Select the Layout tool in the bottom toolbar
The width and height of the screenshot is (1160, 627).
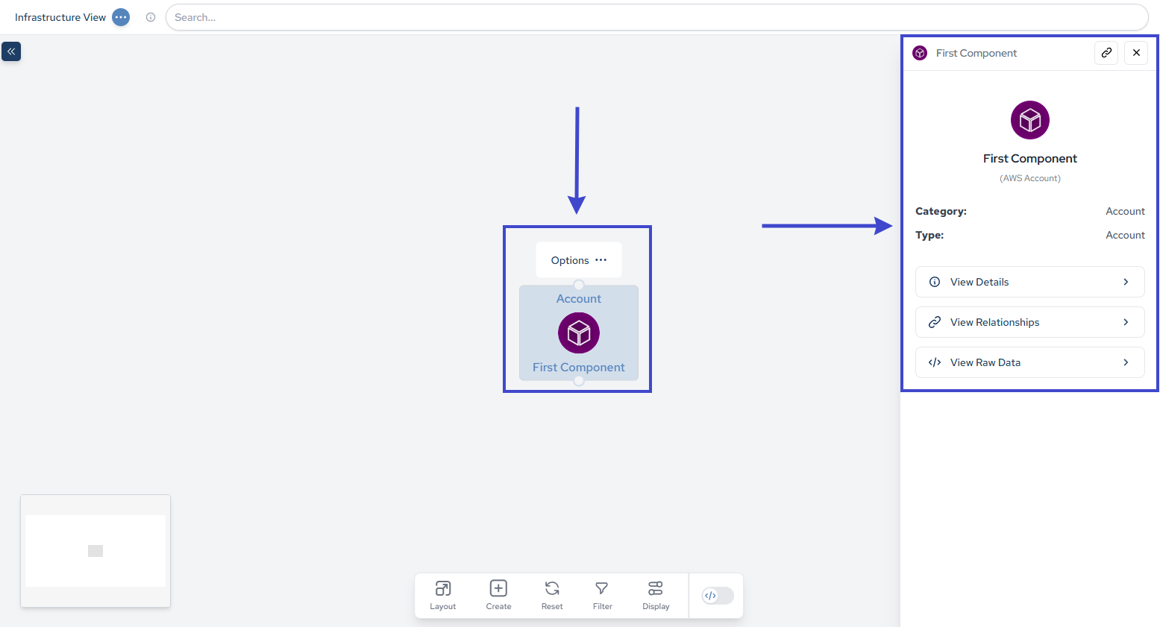(442, 595)
